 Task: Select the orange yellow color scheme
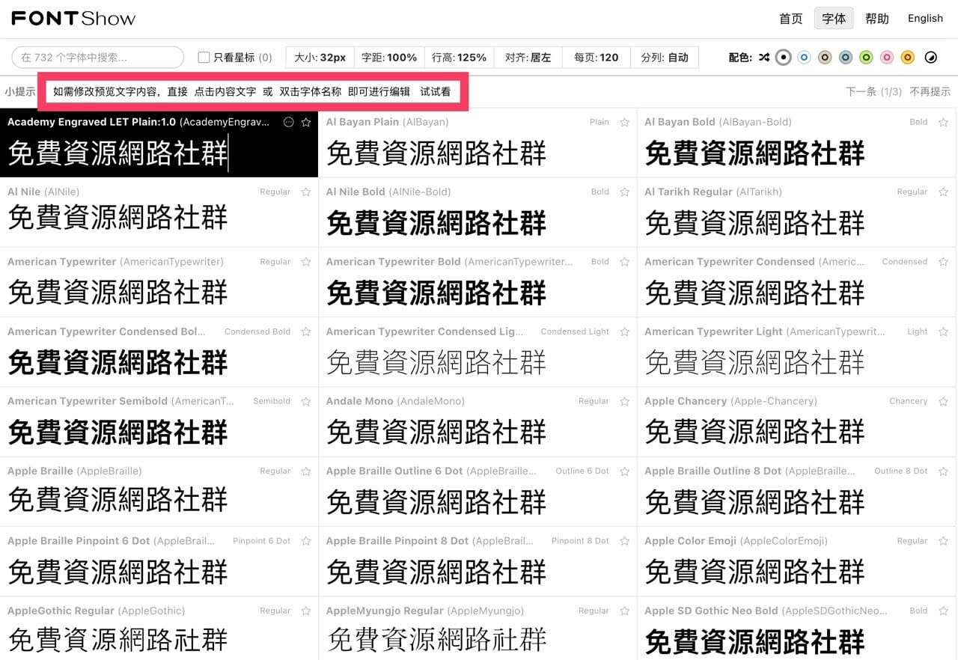coord(907,58)
